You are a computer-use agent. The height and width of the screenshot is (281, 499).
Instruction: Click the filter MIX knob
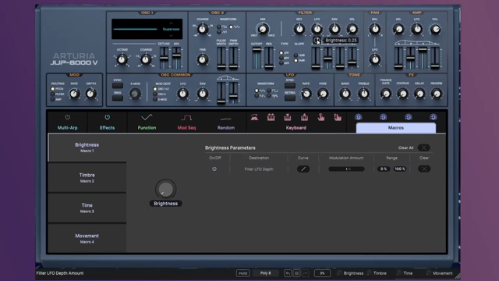tap(263, 29)
